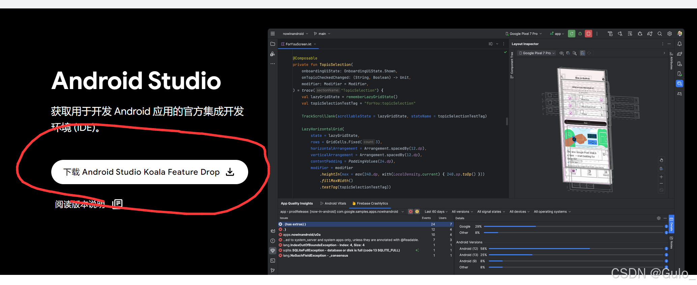Click the zoom in plus button in Layout Inspector
Screen dimensions: 697x285
661,177
